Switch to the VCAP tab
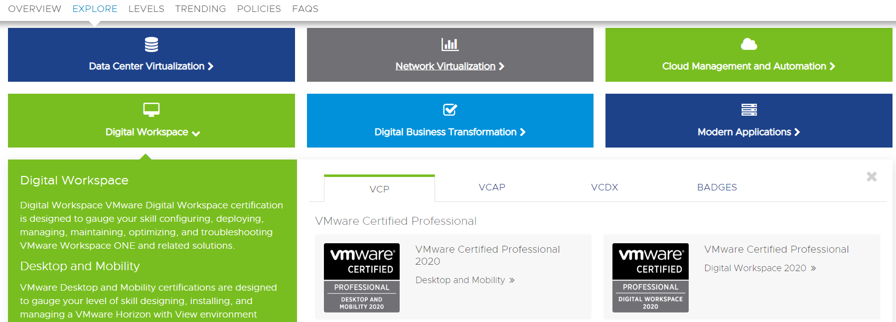The width and height of the screenshot is (896, 322). point(492,187)
